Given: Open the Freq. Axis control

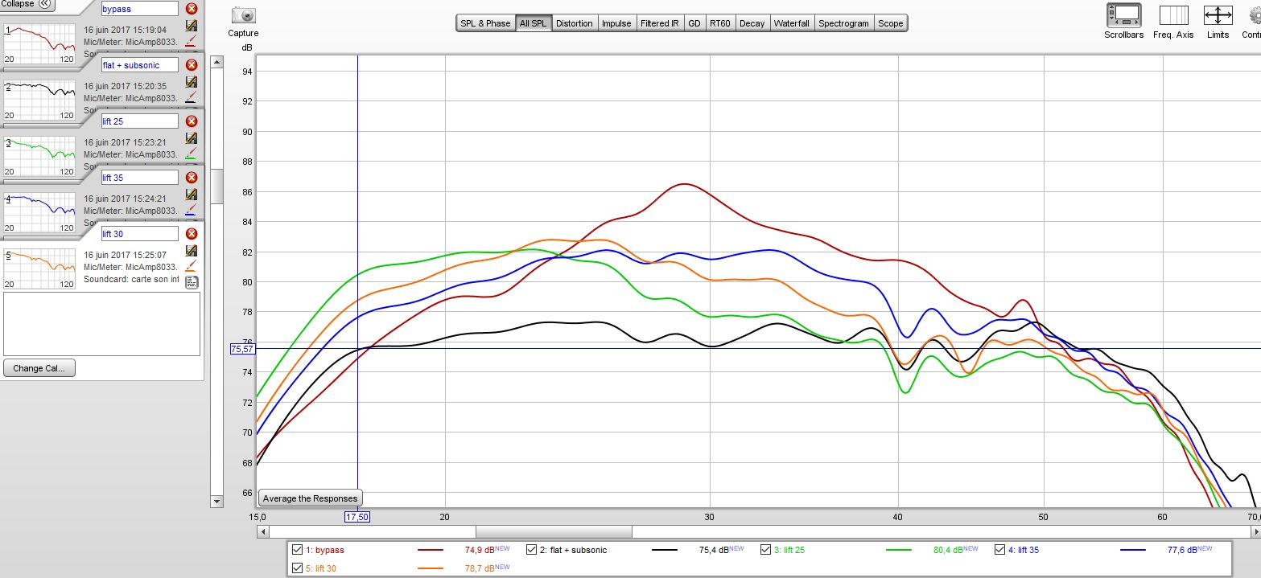Looking at the screenshot, I should (1173, 15).
